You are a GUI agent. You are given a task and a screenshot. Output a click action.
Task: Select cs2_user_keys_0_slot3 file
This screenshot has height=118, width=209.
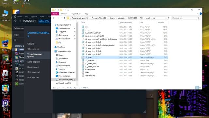coord(93,54)
